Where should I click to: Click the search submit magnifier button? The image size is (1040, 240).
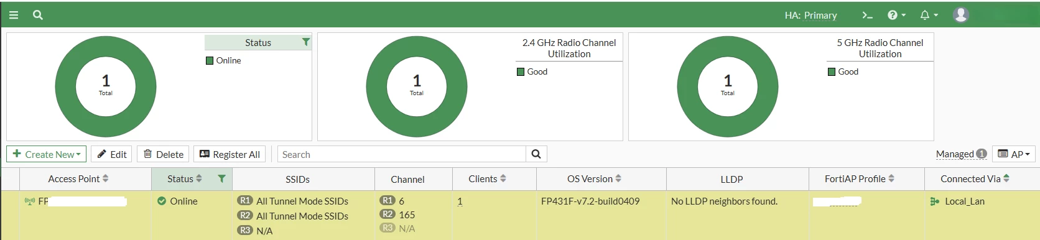536,154
